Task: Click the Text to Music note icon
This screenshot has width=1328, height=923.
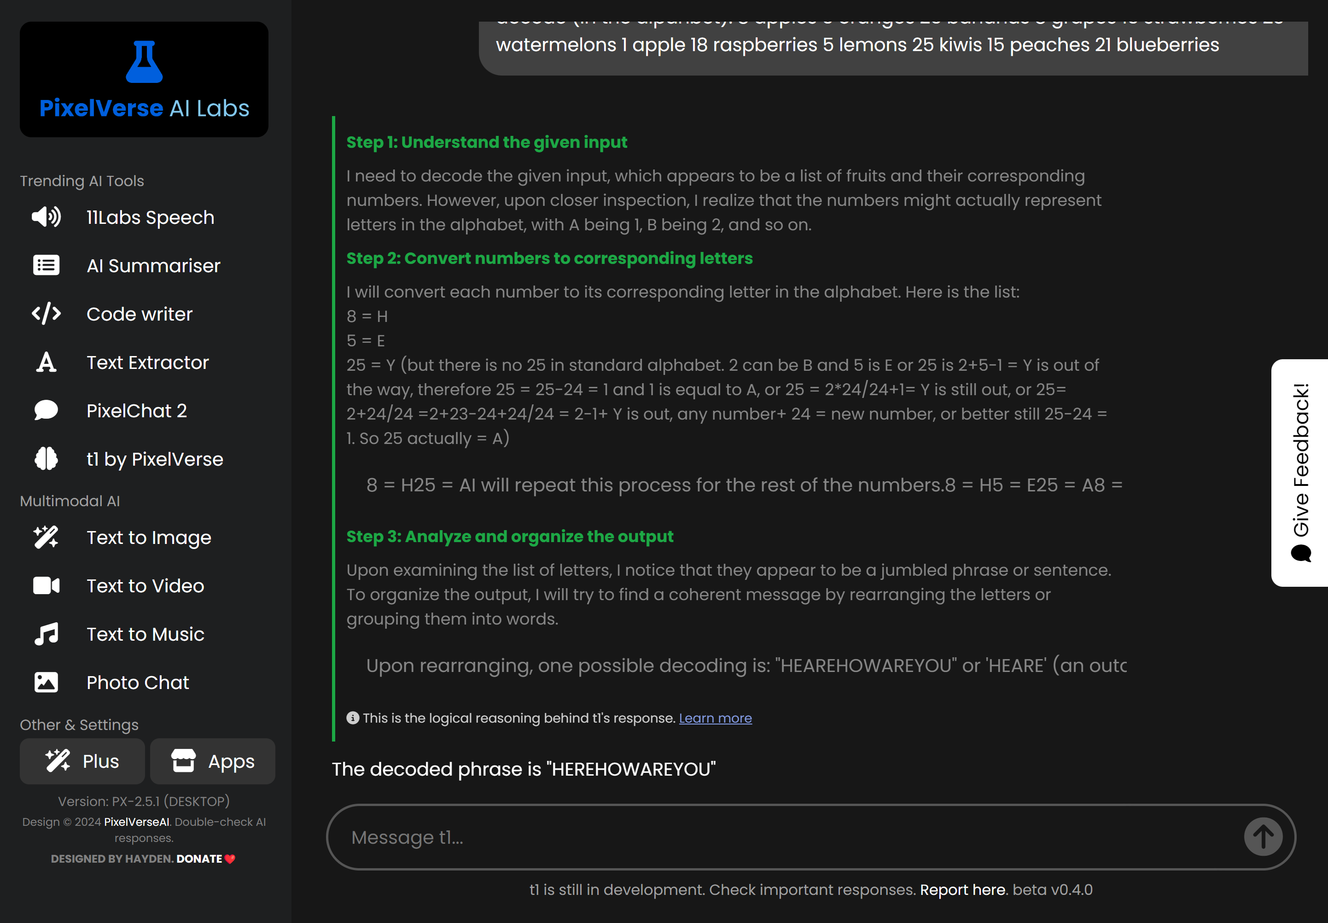Action: point(46,634)
